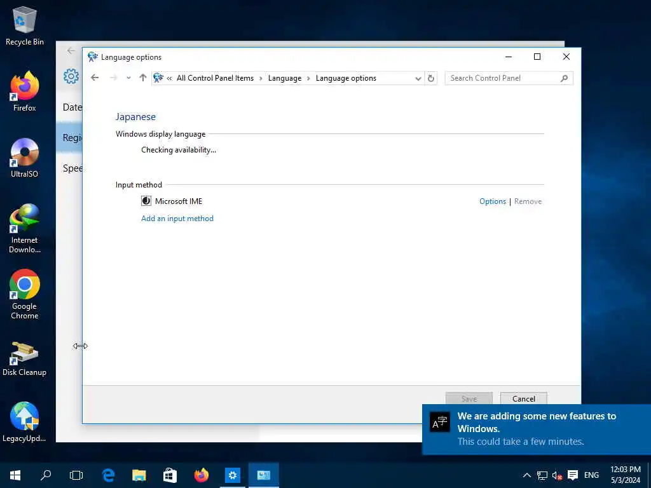
Task: Click the Language options window title icon
Action: pos(93,57)
